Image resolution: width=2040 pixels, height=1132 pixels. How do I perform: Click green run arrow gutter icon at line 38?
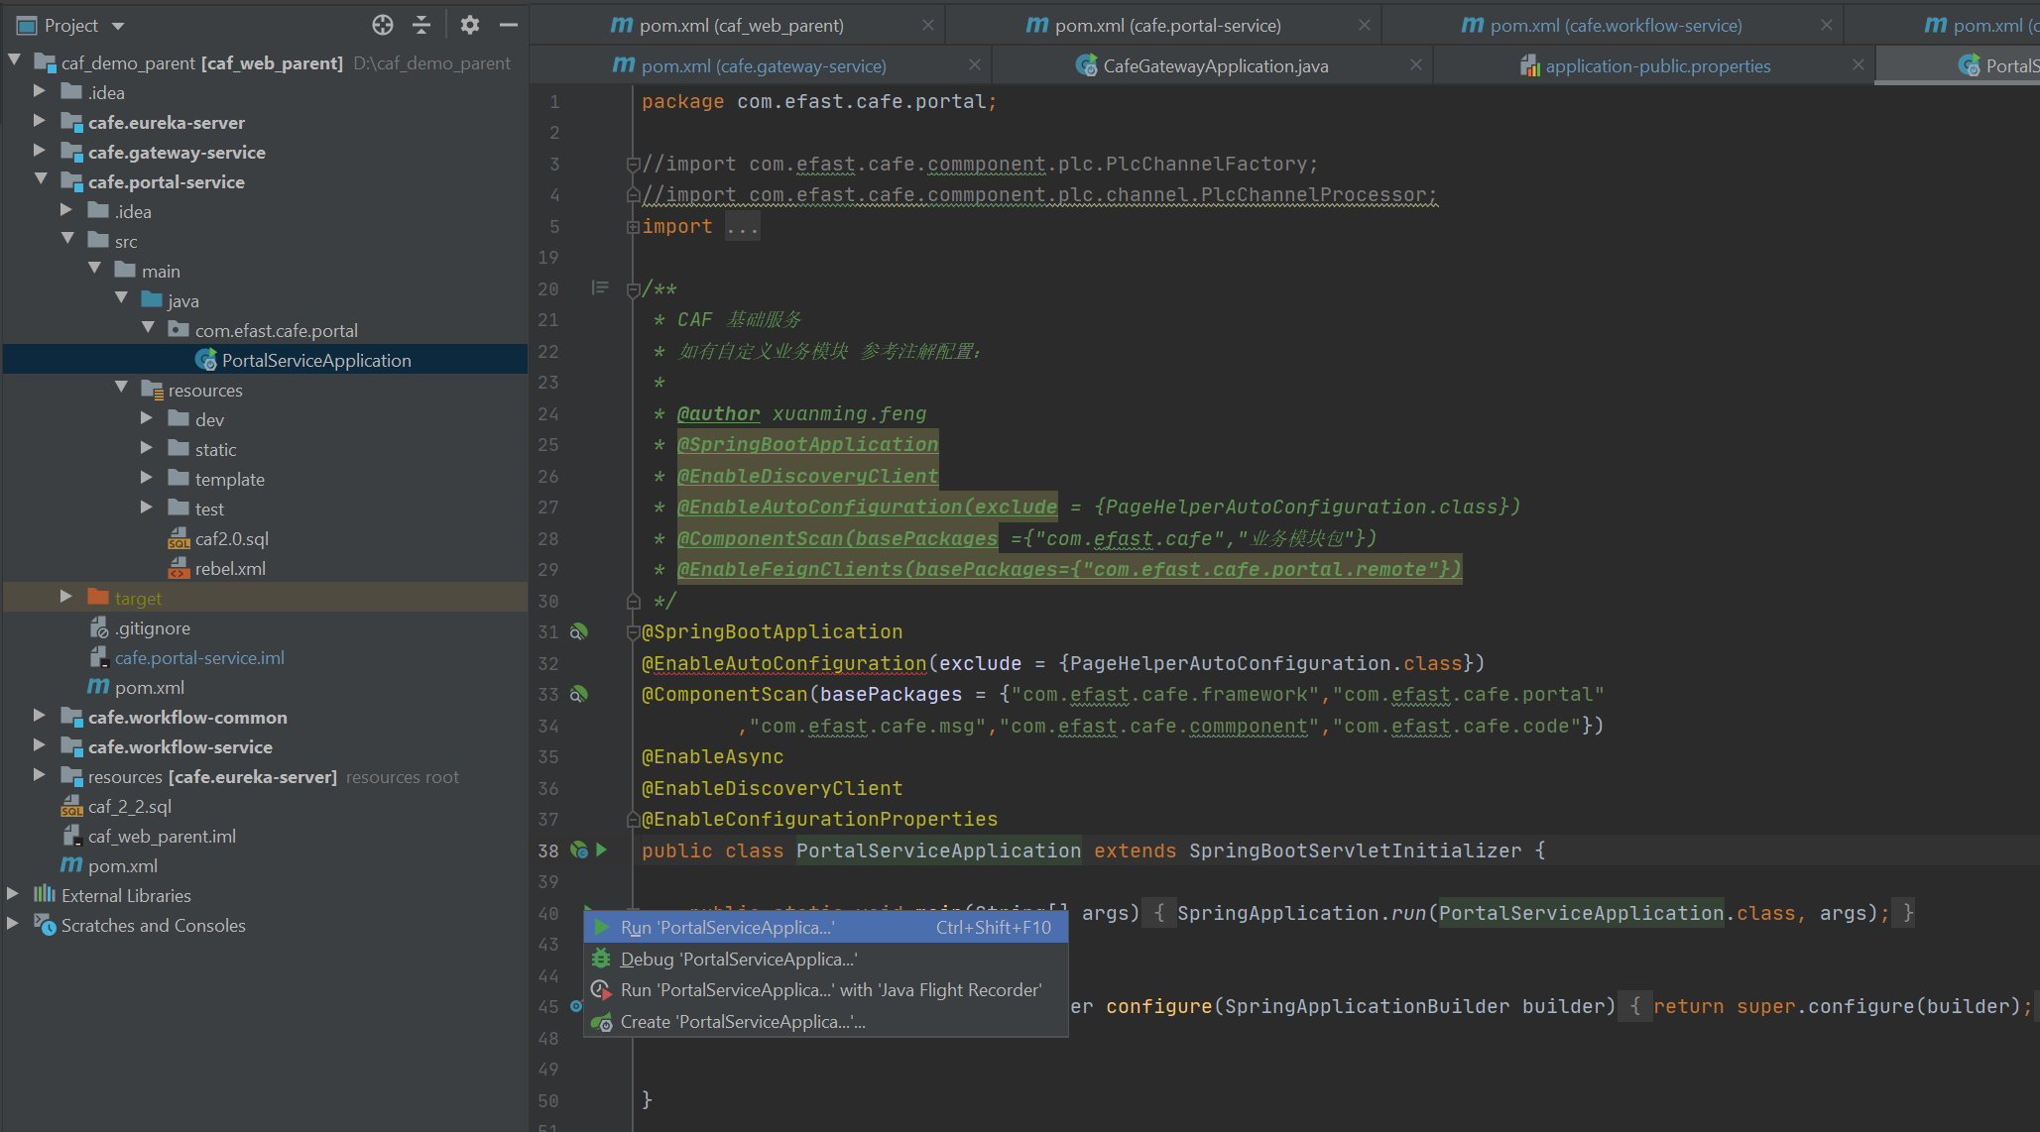click(x=602, y=849)
